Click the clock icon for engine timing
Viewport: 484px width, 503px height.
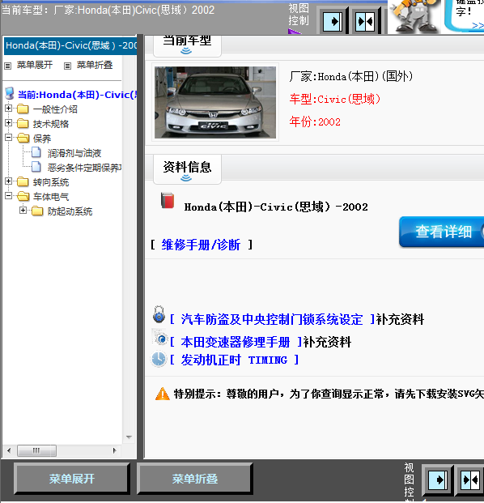[x=159, y=360]
